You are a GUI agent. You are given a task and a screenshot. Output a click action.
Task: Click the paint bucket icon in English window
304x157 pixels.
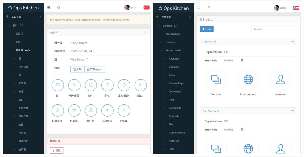click(209, 8)
